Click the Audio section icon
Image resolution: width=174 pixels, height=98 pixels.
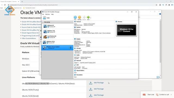coord(75,55)
